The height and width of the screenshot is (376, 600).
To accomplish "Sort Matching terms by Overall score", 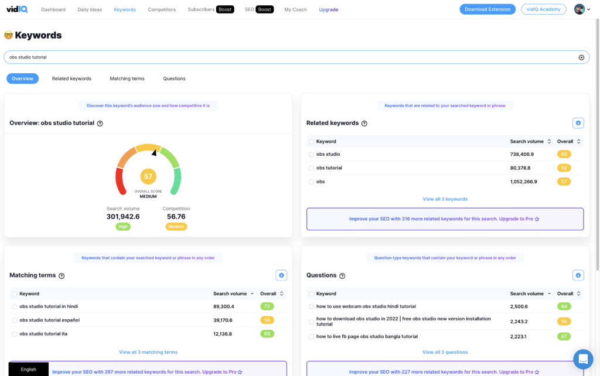I will tap(282, 294).
